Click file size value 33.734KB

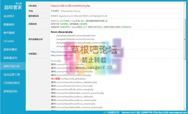(65, 21)
